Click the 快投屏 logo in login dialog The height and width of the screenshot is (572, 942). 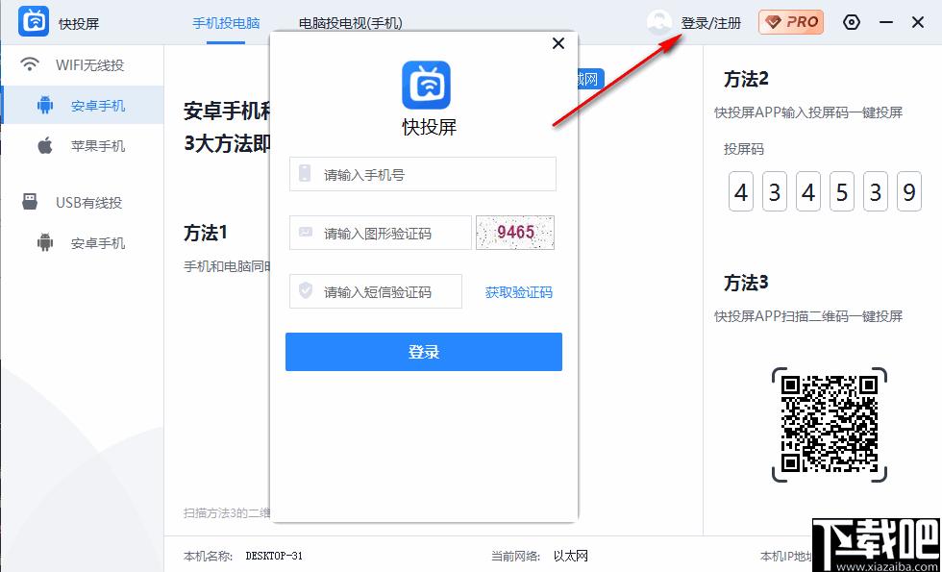(x=426, y=85)
